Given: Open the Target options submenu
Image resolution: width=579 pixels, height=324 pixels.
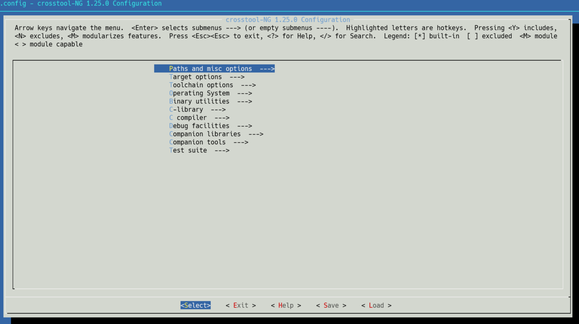Looking at the screenshot, I should click(x=195, y=77).
